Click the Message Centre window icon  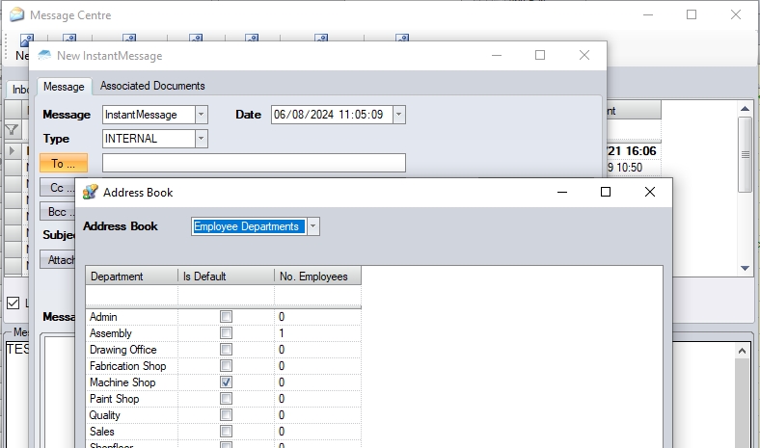16,15
